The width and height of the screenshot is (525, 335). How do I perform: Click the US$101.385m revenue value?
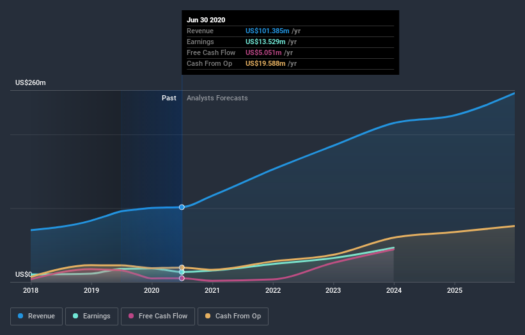(x=267, y=31)
